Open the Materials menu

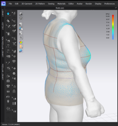click(x=62, y=4)
